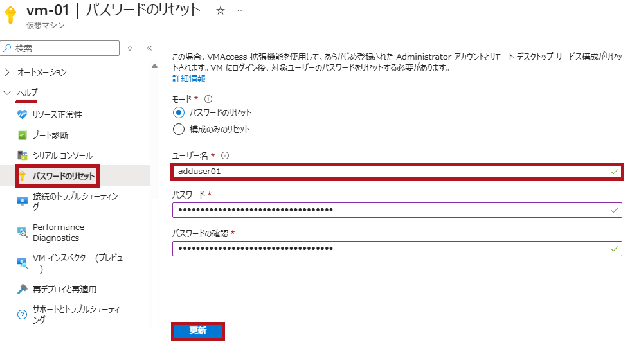The height and width of the screenshot is (345, 632).
Task: Click the Performance Diagnostics icon
Action: pos(22,233)
